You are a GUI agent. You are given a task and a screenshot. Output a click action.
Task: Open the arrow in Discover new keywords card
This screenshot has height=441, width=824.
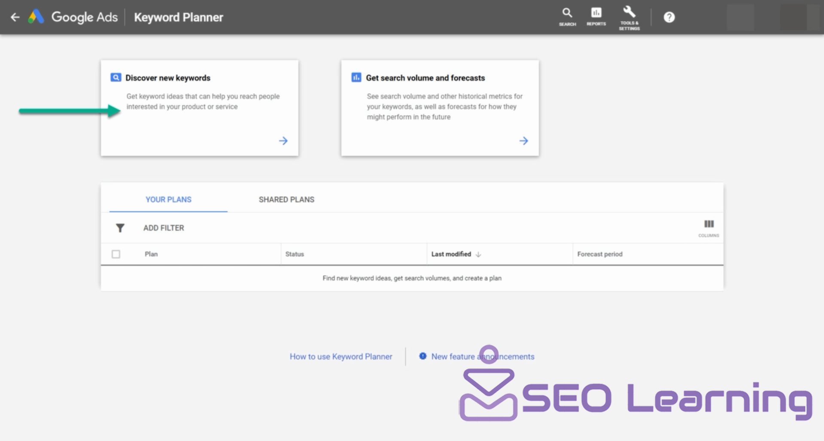tap(283, 141)
